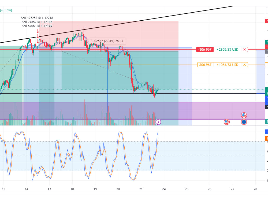Click the "24" label on the time axis
Viewport: 268px width, 201px height.
coord(163,189)
